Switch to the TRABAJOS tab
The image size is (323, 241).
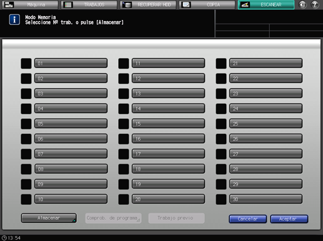[89, 4]
